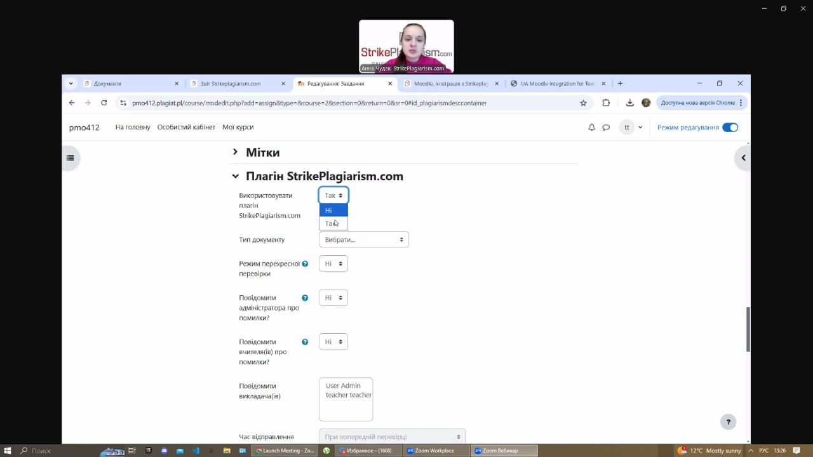The height and width of the screenshot is (457, 813).
Task: Open Zoom Вебинар taskbar button
Action: [x=504, y=451]
